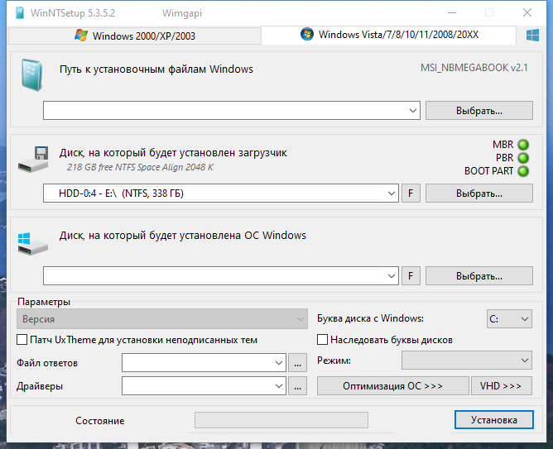Viewport: 553px width, 449px height.
Task: Click F format button next to Windows disk
Action: point(411,275)
